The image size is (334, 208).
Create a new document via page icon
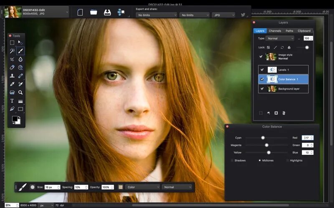click(80, 12)
